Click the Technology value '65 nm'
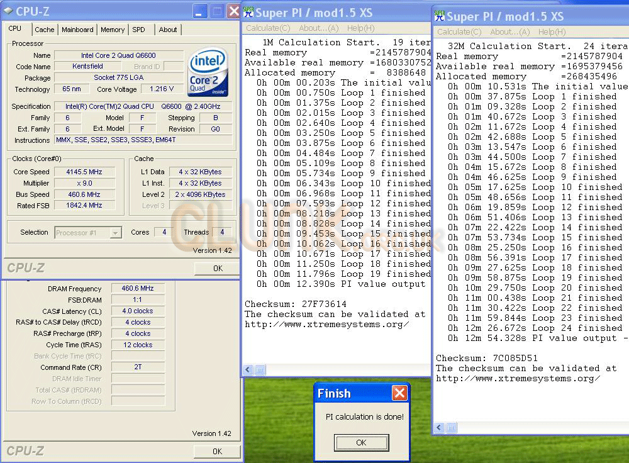The width and height of the screenshot is (629, 463). tap(72, 89)
